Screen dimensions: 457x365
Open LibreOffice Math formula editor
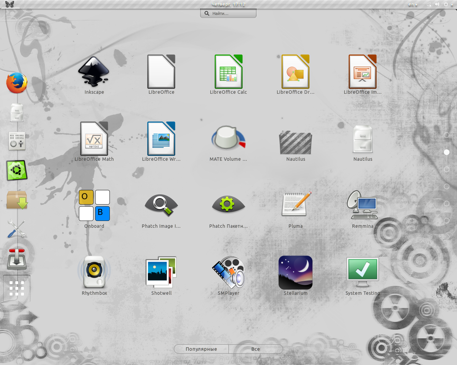click(x=94, y=139)
